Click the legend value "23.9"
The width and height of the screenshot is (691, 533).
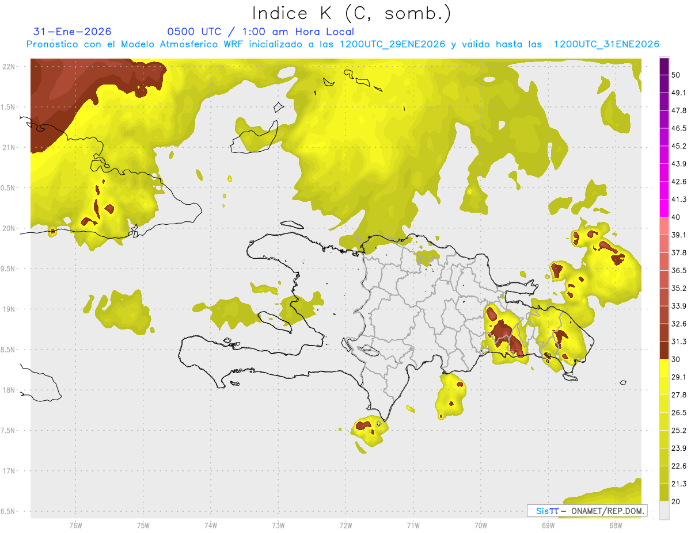pyautogui.click(x=679, y=448)
